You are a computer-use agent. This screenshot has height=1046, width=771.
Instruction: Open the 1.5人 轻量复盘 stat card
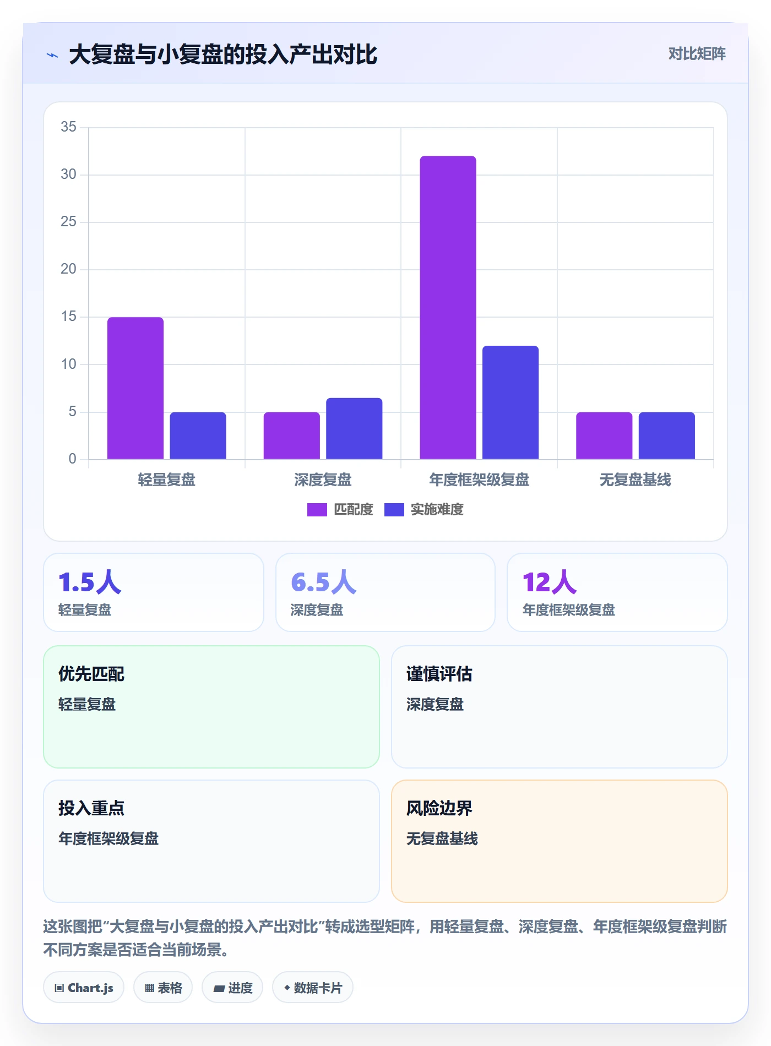(154, 592)
